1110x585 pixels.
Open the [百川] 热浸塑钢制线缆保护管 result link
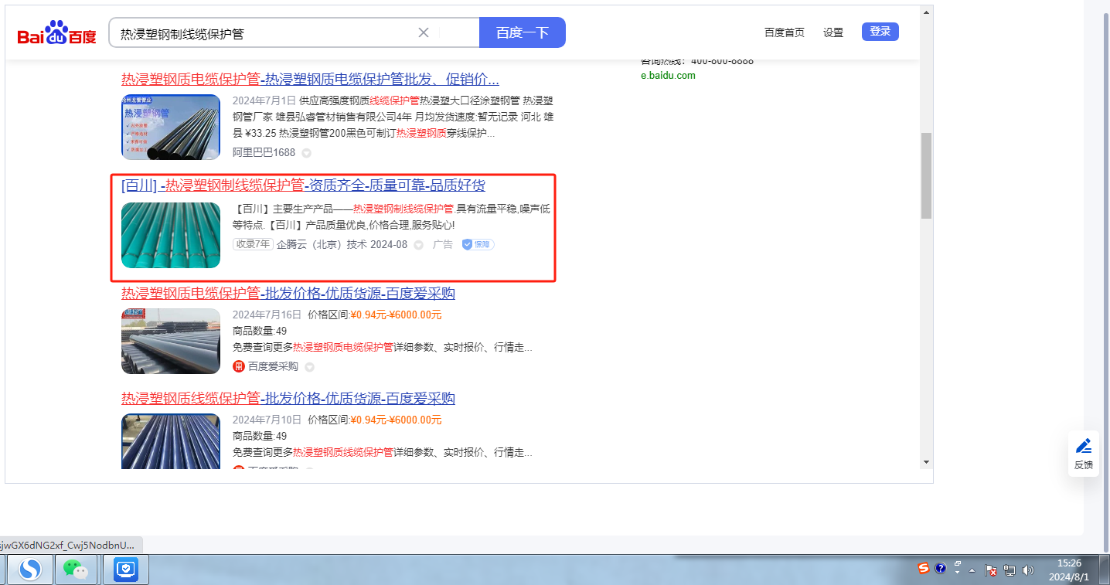pyautogui.click(x=303, y=186)
